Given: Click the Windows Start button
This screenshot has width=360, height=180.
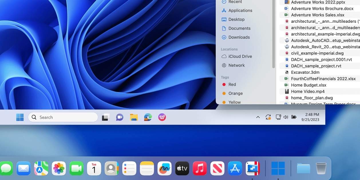Looking at the screenshot, I should tap(20, 117).
